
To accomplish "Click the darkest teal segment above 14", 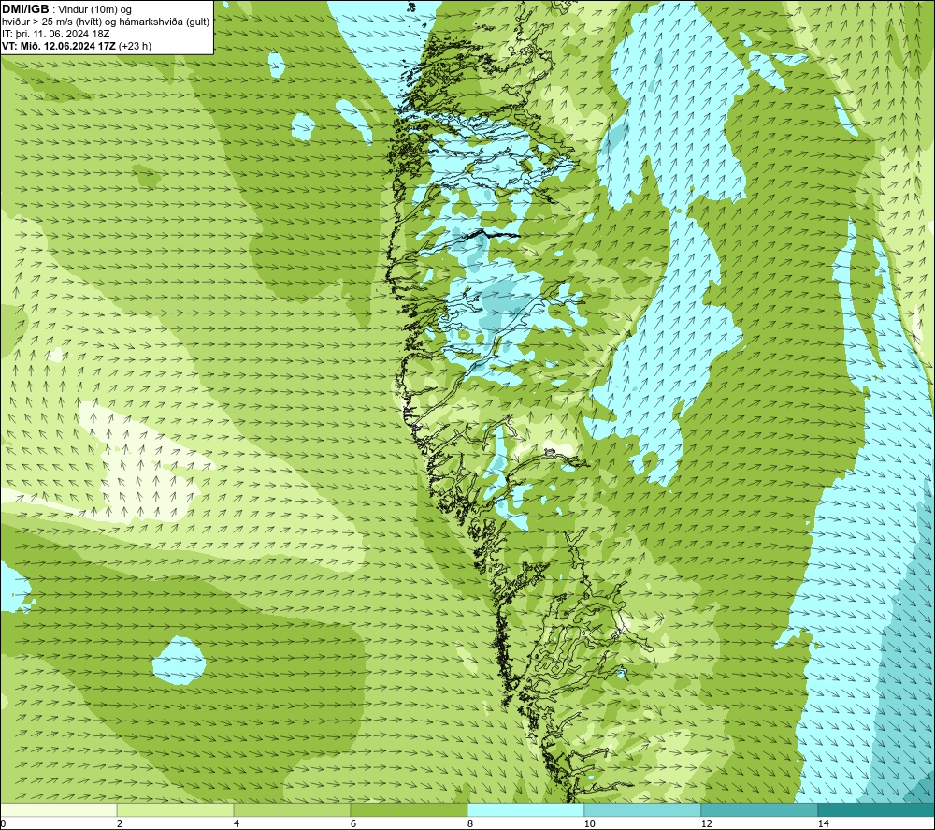I will 876,809.
